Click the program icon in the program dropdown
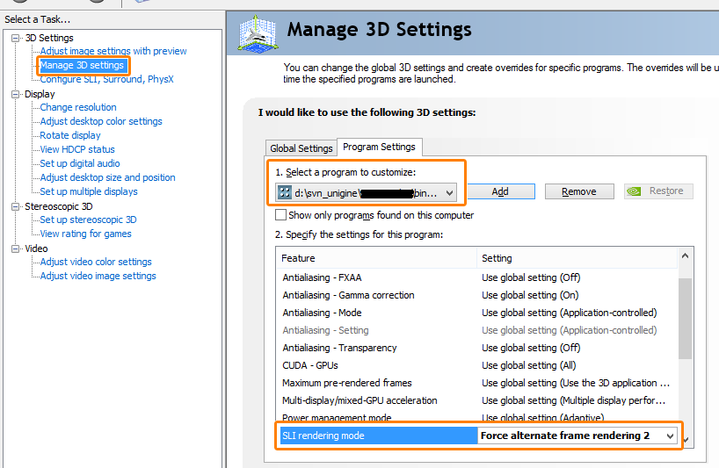The image size is (719, 468). [x=284, y=192]
